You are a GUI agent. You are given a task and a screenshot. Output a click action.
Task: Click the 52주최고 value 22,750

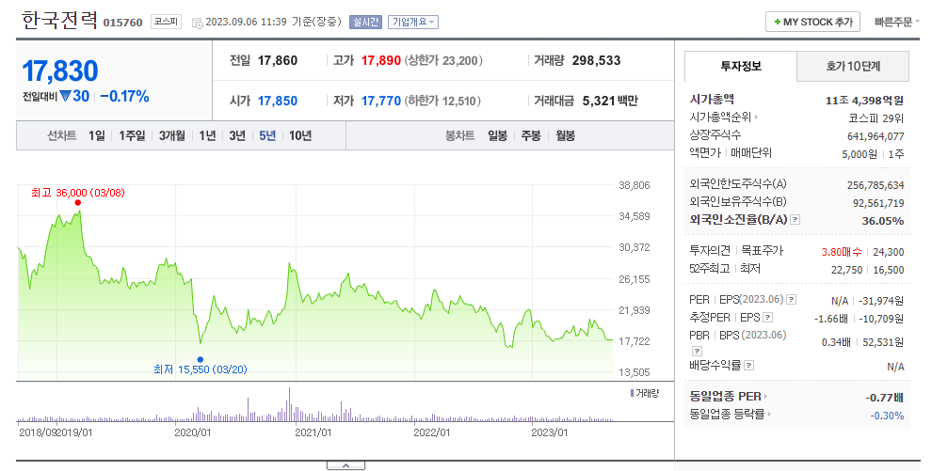pyautogui.click(x=846, y=270)
